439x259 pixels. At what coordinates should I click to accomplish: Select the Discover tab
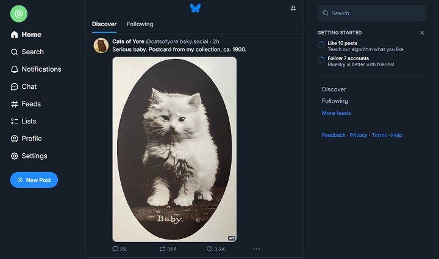tap(104, 24)
